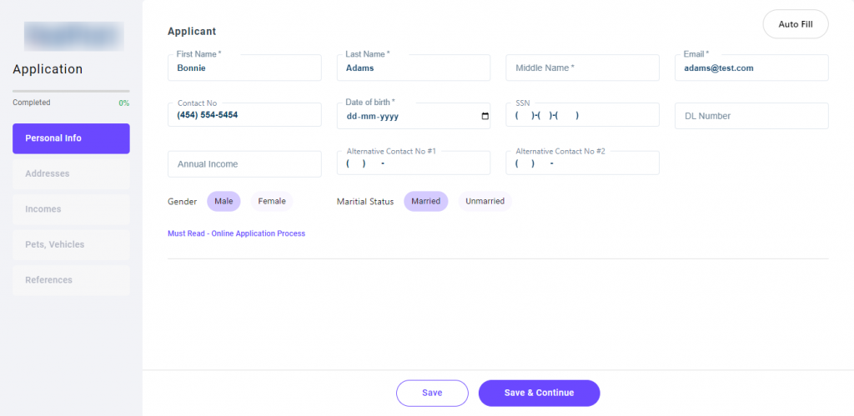
Task: Click into the SSN input field
Action: coord(582,116)
